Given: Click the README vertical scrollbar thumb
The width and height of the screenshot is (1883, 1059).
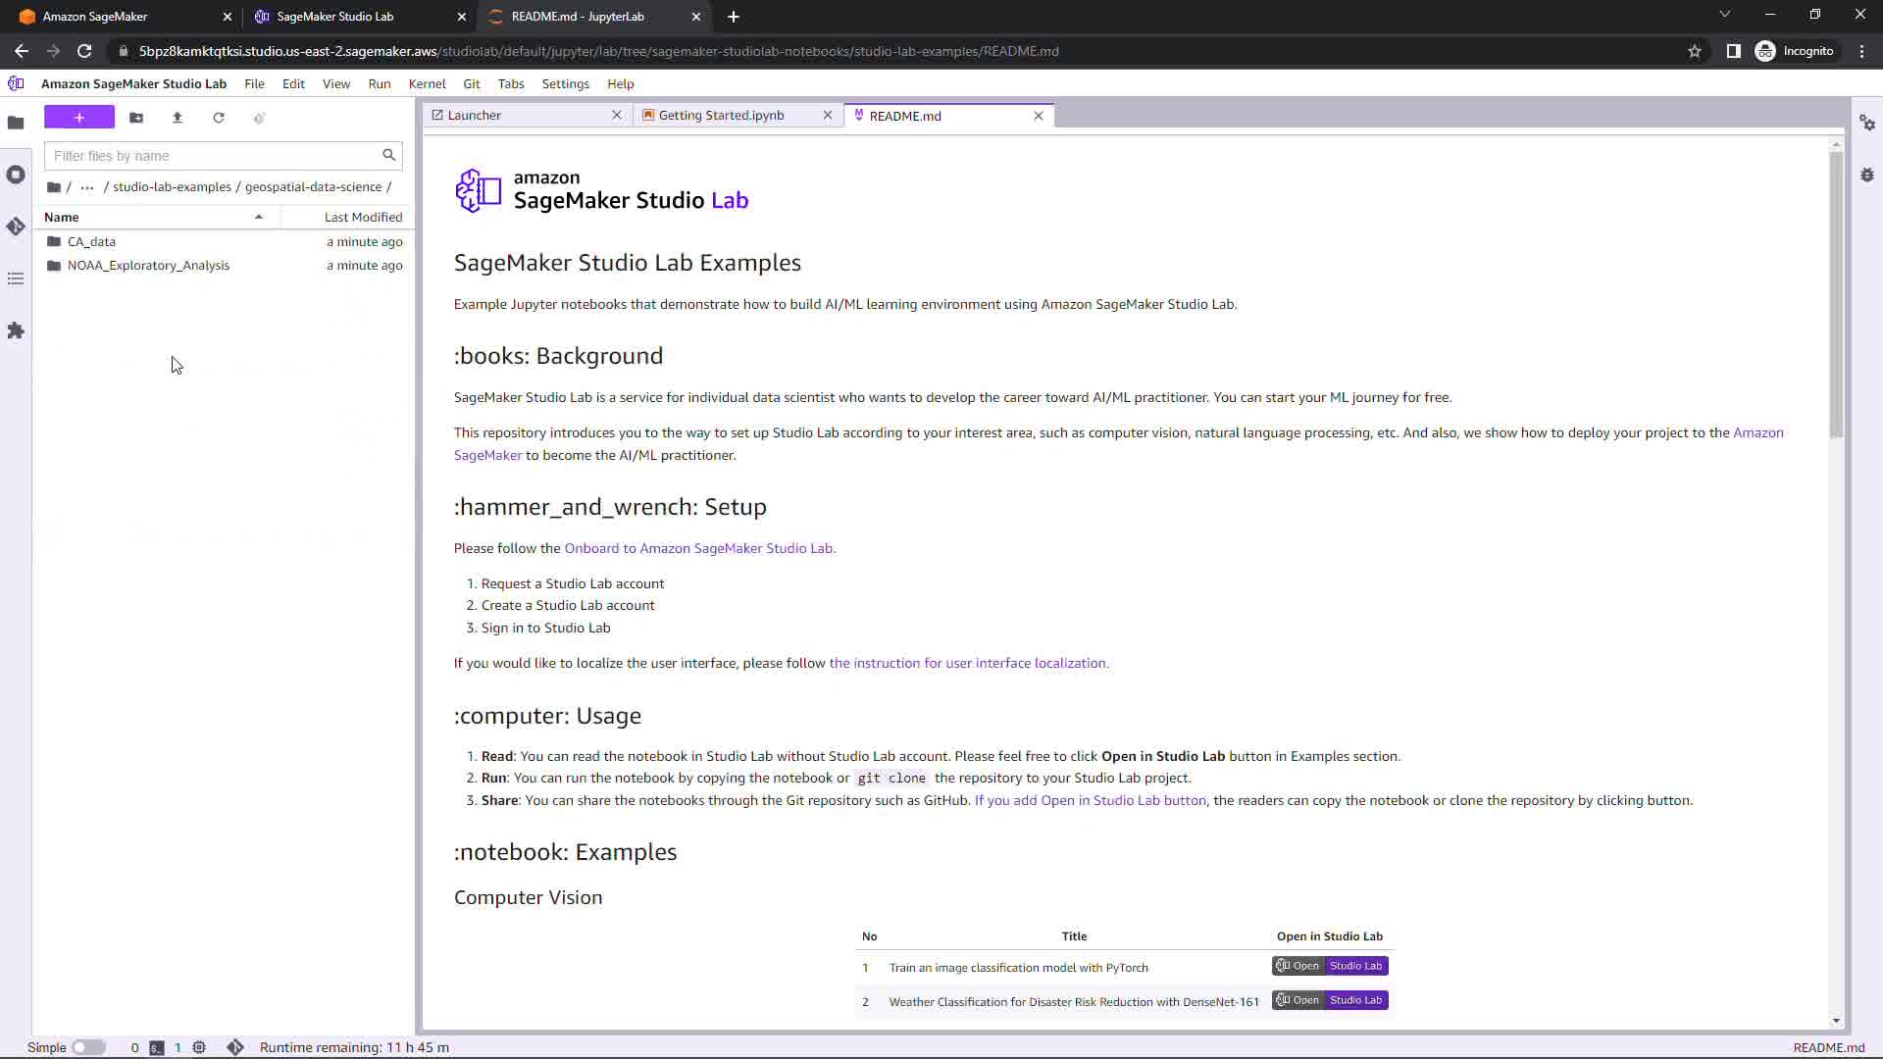Looking at the screenshot, I should coord(1836,294).
